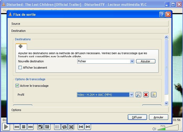The image size is (183, 132).
Task: Click the previous chapter button
Action: pos(81,127)
